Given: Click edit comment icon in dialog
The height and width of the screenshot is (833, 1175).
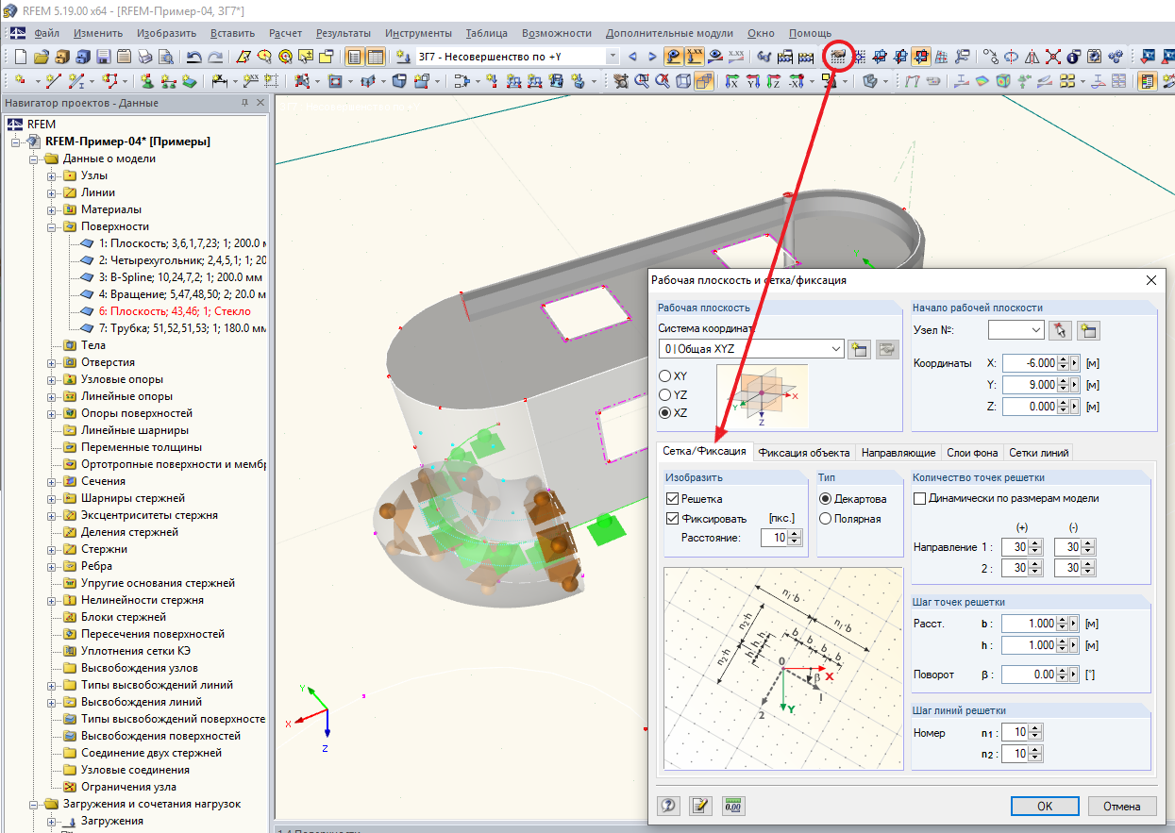Looking at the screenshot, I should pyautogui.click(x=700, y=806).
